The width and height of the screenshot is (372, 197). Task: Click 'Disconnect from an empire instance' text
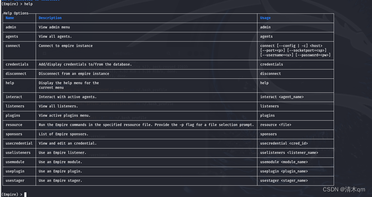pyautogui.click(x=74, y=74)
